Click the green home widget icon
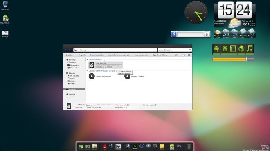The height and width of the screenshot is (151, 270). click(x=225, y=49)
